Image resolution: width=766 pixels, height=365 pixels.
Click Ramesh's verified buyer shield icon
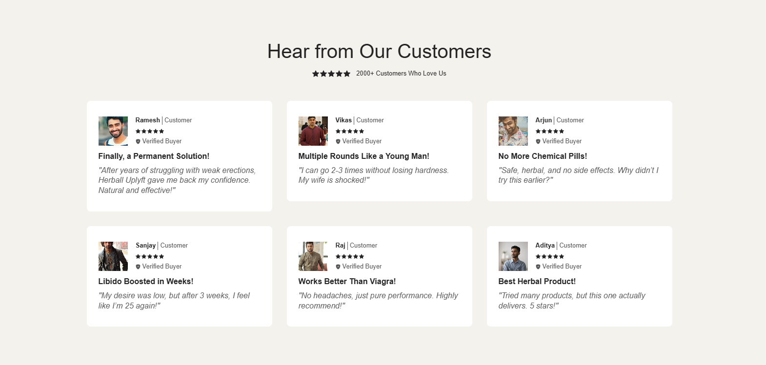point(138,141)
